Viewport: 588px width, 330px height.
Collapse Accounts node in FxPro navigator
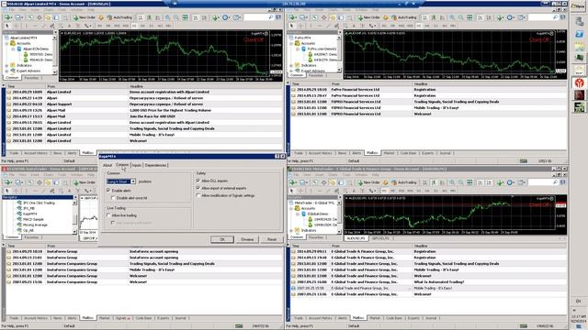pyautogui.click(x=291, y=43)
